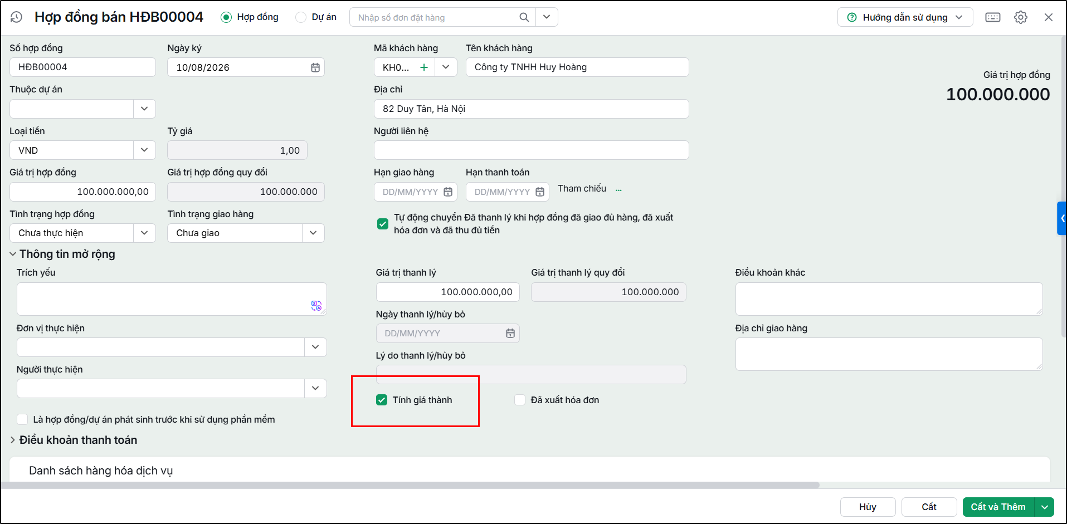Click the Cất button
Image resolution: width=1067 pixels, height=524 pixels.
[929, 507]
